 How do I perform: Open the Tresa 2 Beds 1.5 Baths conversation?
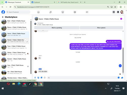tap(15, 47)
